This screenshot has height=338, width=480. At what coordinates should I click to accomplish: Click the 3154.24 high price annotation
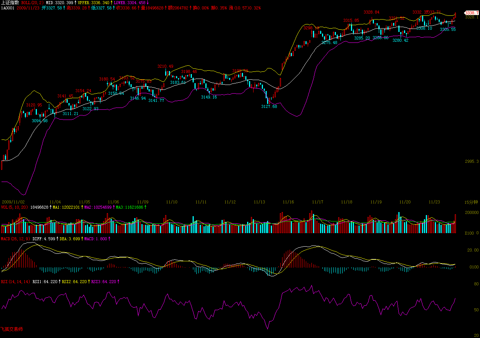point(84,91)
